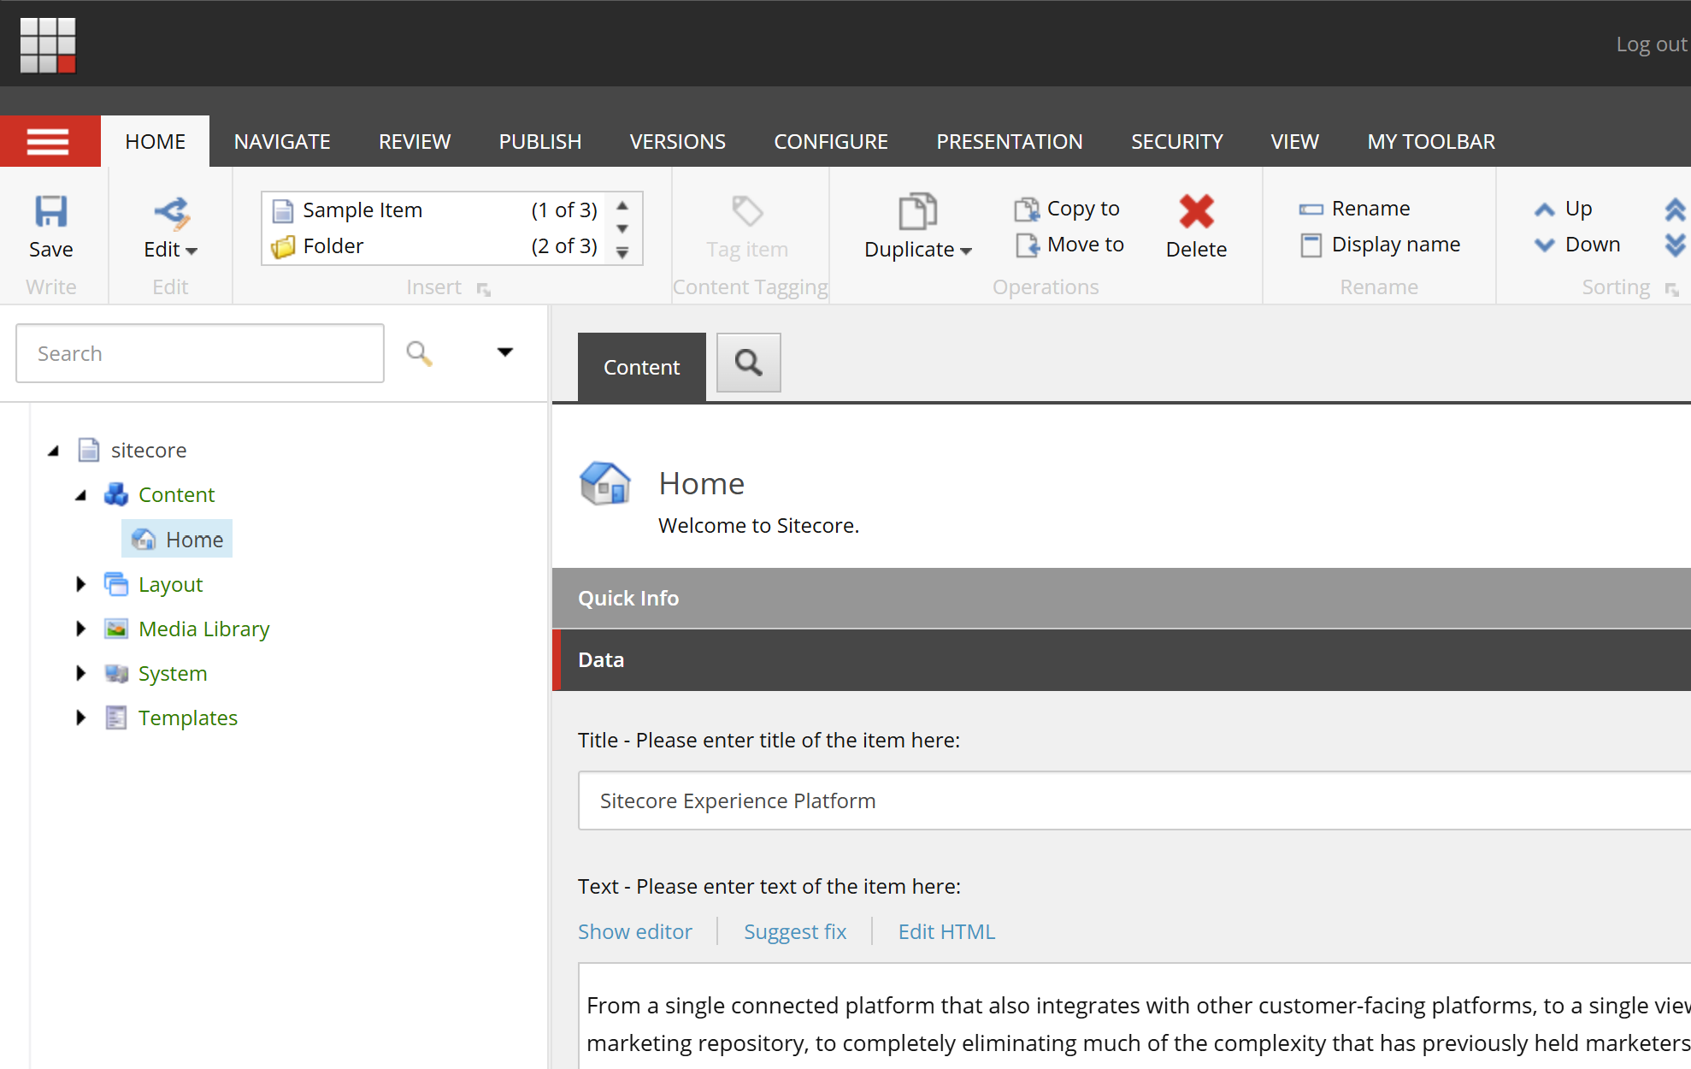Open the Edit dropdown arrow
1691x1069 pixels.
[x=191, y=251]
